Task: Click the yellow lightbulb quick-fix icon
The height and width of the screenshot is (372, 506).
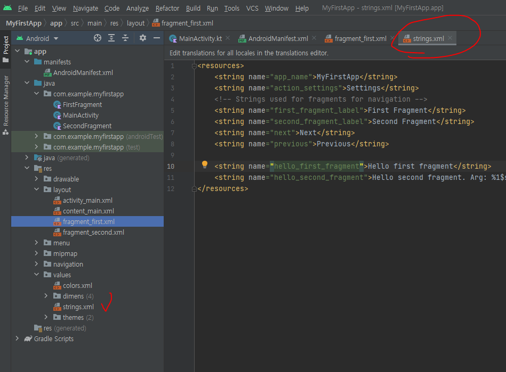Action: click(x=205, y=164)
